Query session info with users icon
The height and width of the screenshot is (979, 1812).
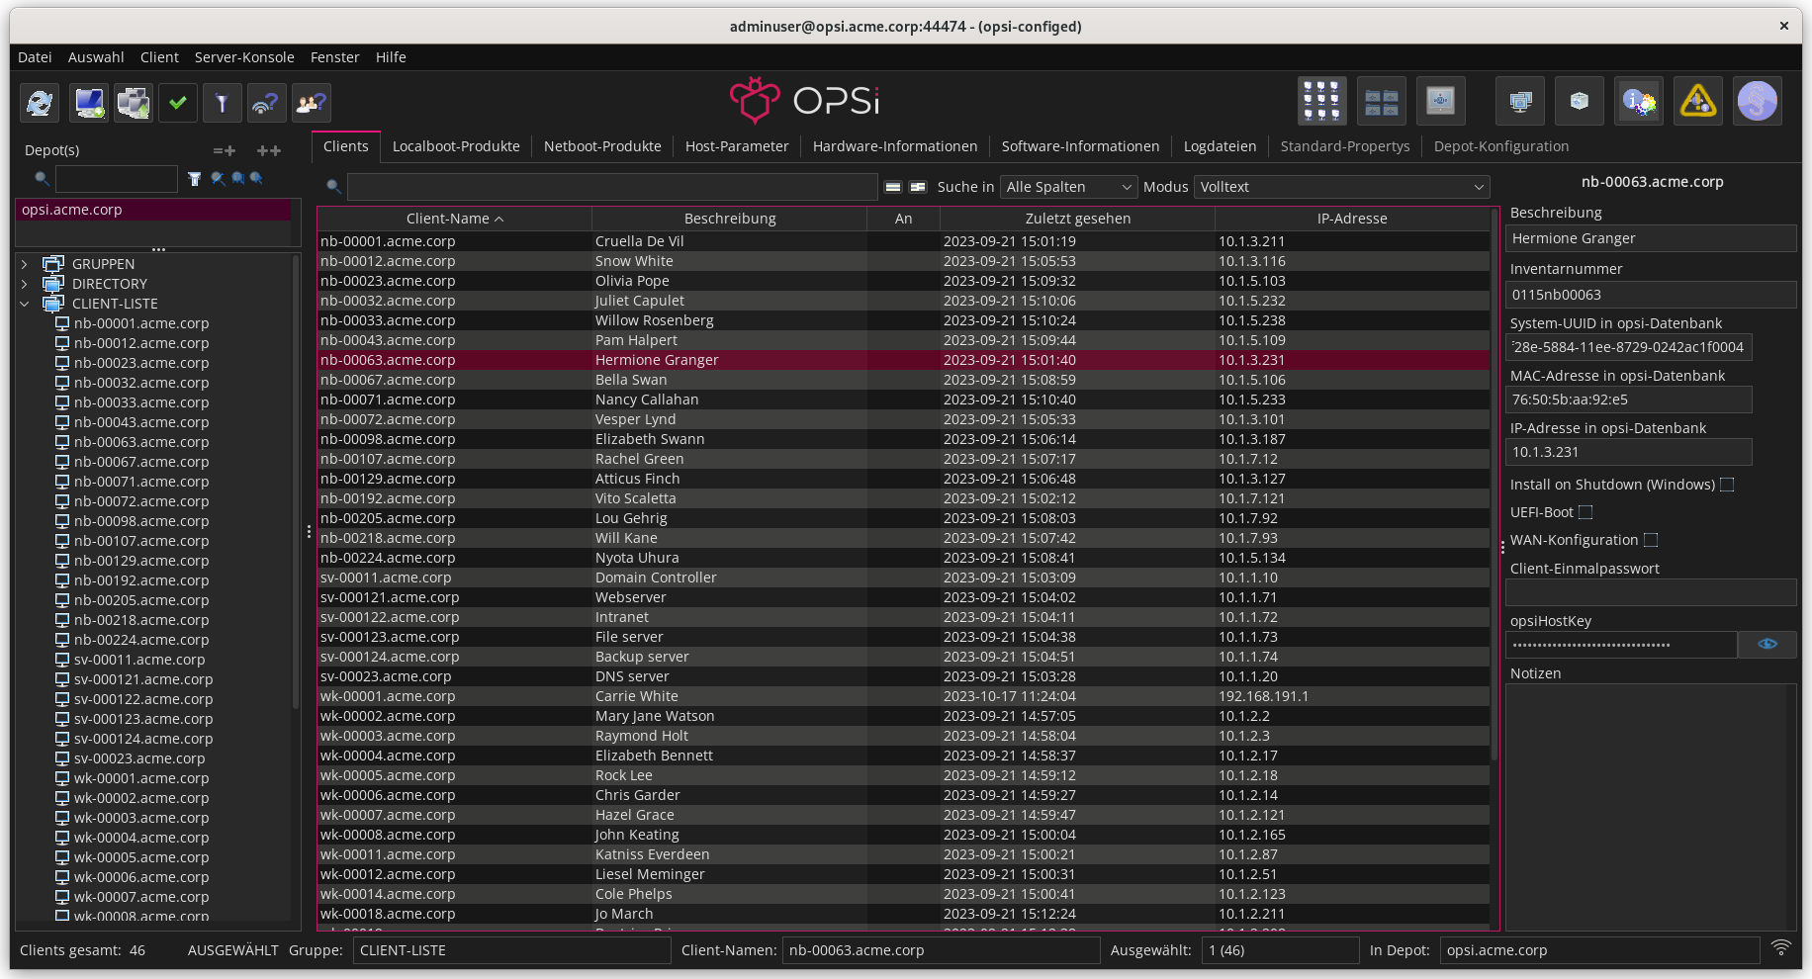click(x=311, y=102)
